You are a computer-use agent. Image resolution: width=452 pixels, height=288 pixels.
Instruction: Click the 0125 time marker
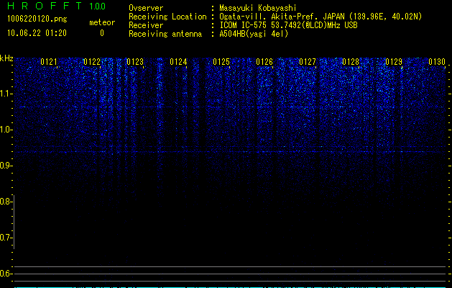click(x=221, y=62)
